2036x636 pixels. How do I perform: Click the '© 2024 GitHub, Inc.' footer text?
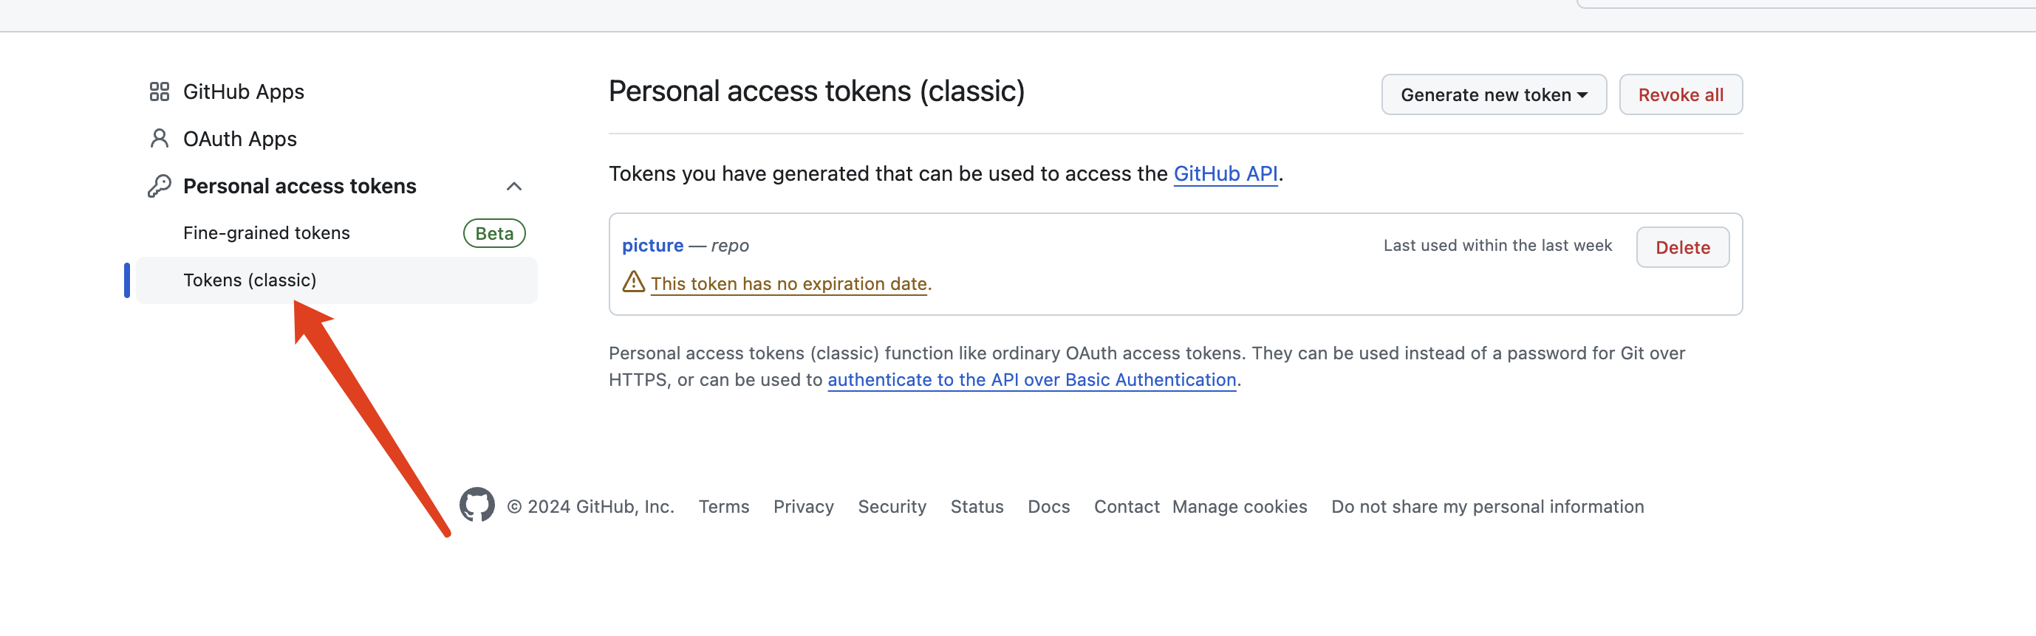coord(590,507)
